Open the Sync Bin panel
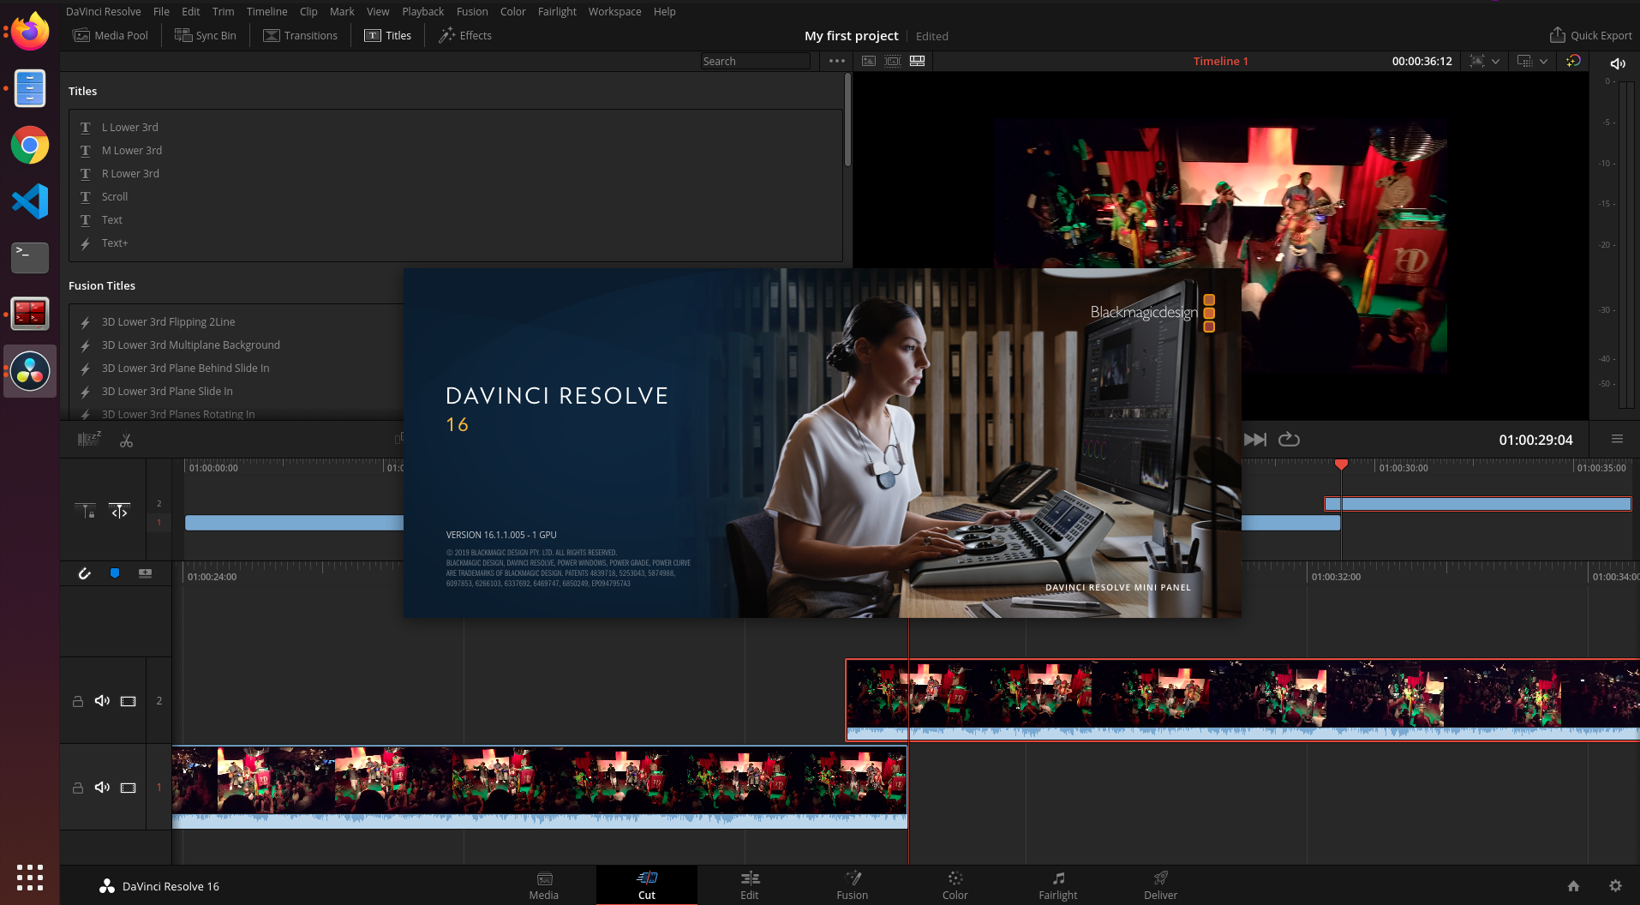The image size is (1640, 905). [x=206, y=35]
